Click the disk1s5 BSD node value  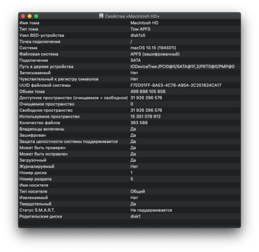(138, 35)
